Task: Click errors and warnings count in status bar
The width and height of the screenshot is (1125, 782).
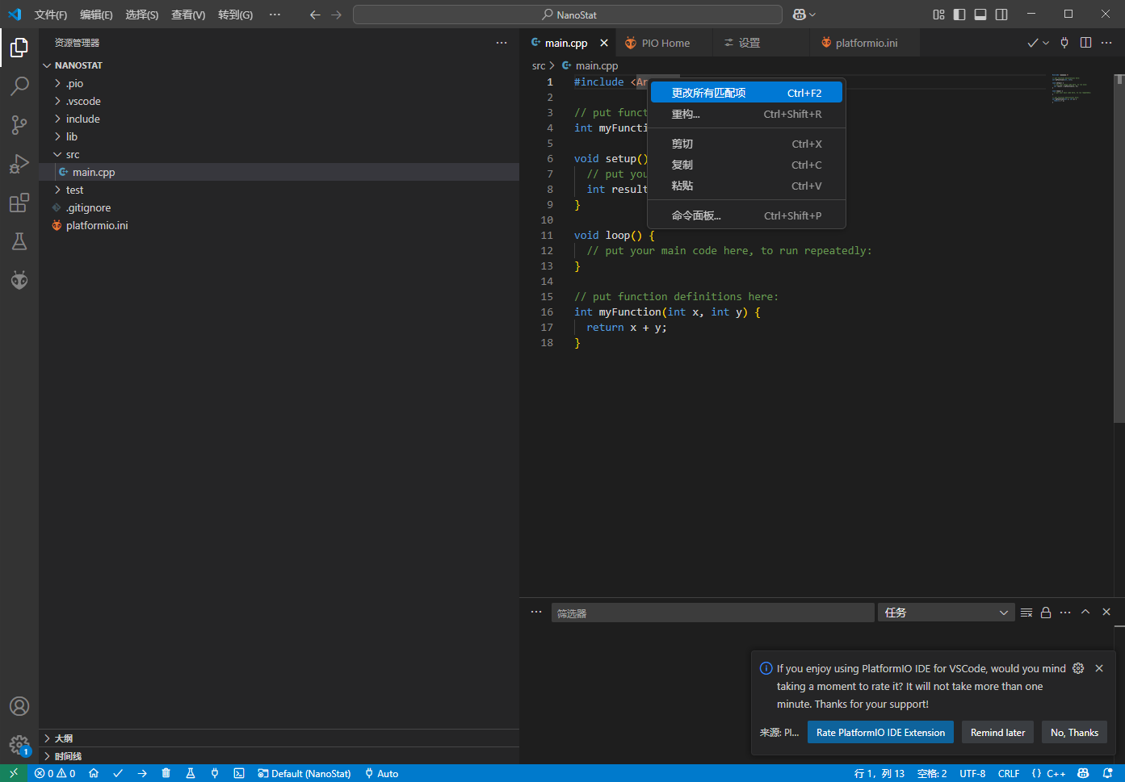Action: [x=55, y=773]
